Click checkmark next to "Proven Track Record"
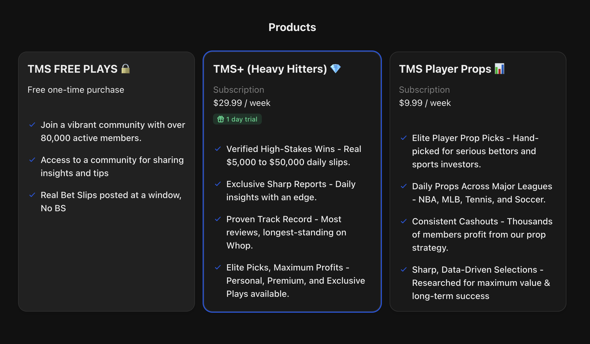The height and width of the screenshot is (344, 590). (218, 219)
